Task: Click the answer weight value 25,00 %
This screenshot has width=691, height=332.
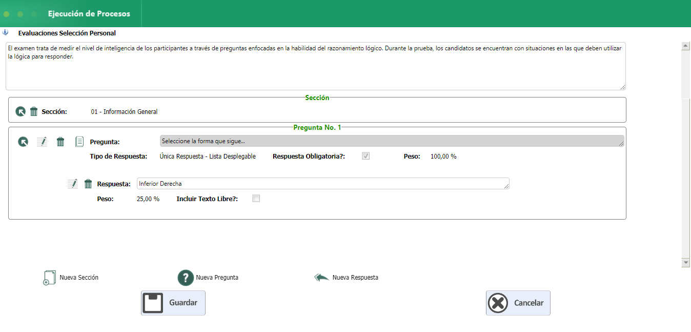Action: (x=148, y=199)
